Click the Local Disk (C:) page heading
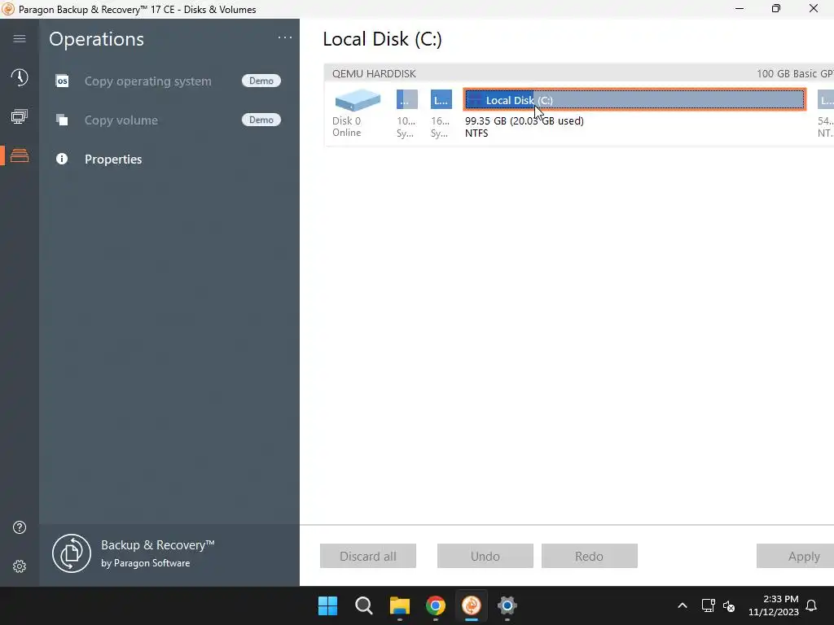The height and width of the screenshot is (625, 834). (383, 39)
